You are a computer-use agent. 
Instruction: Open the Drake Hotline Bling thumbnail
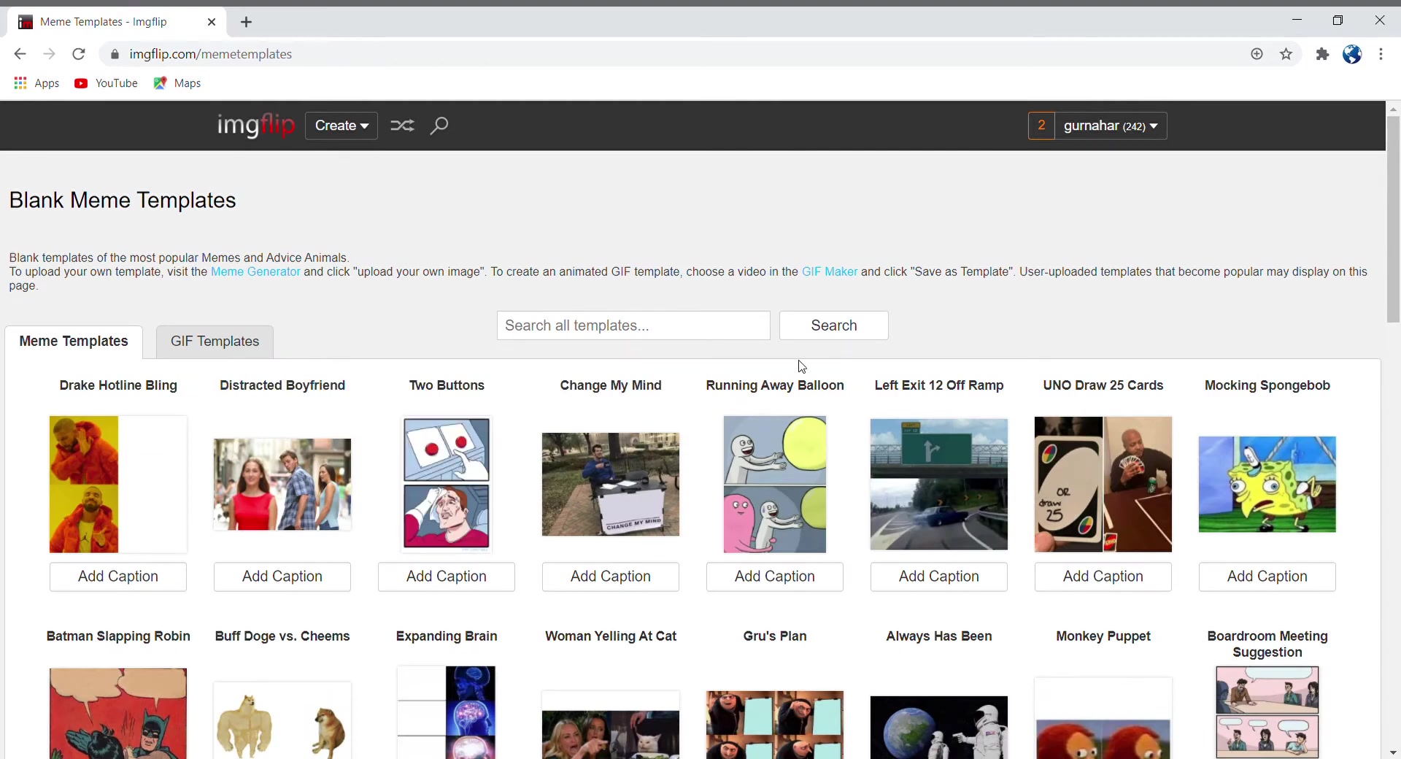click(x=118, y=485)
